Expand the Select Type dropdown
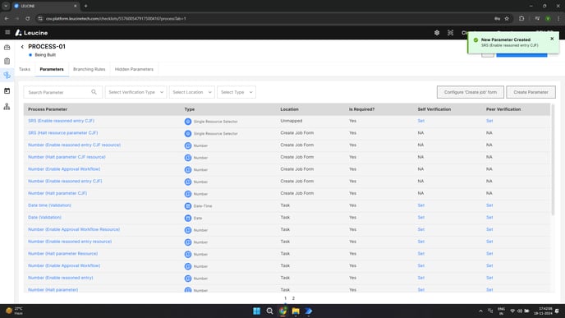The image size is (565, 318). [237, 92]
